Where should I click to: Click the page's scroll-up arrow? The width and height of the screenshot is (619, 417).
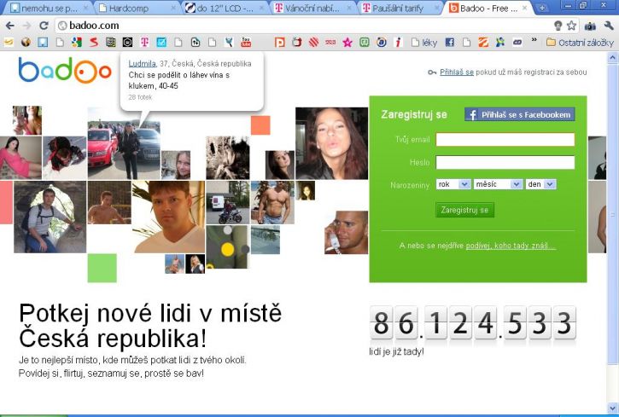pyautogui.click(x=612, y=58)
